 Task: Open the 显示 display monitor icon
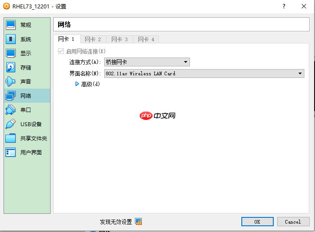(11, 53)
